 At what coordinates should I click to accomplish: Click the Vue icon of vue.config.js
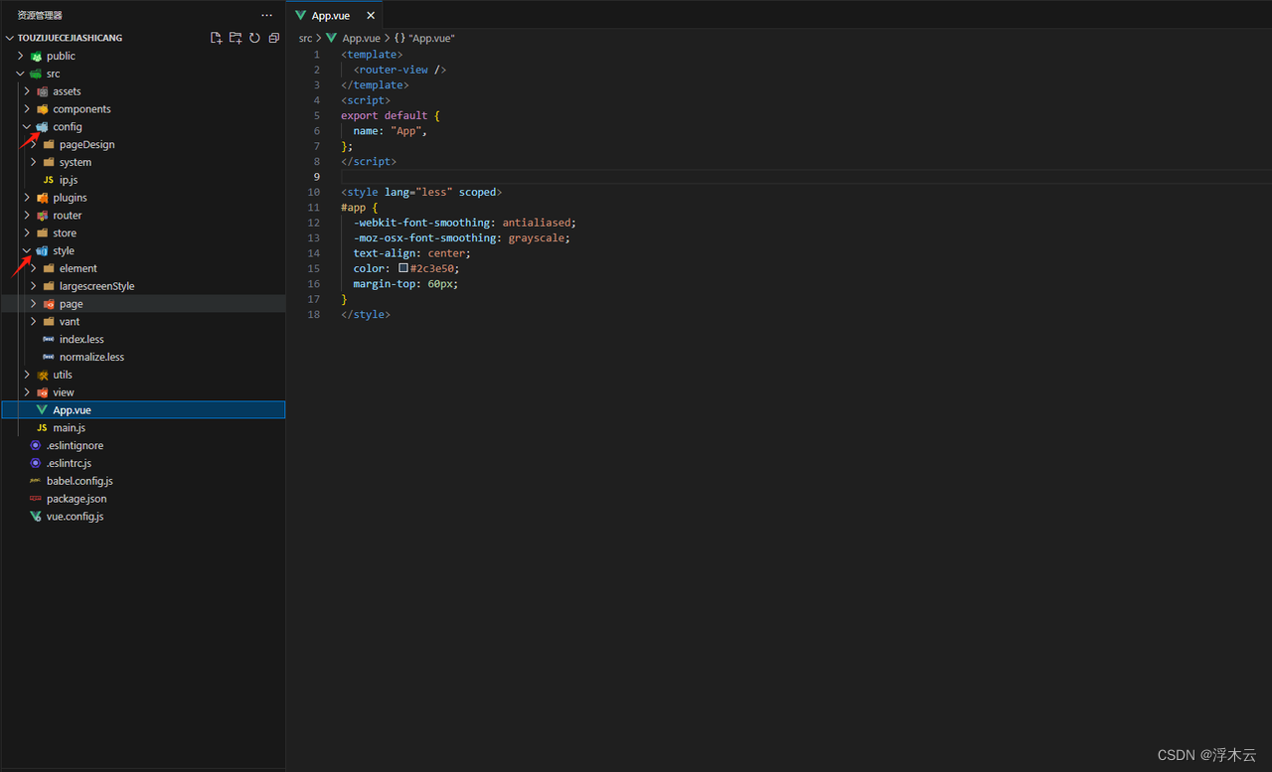coord(36,517)
